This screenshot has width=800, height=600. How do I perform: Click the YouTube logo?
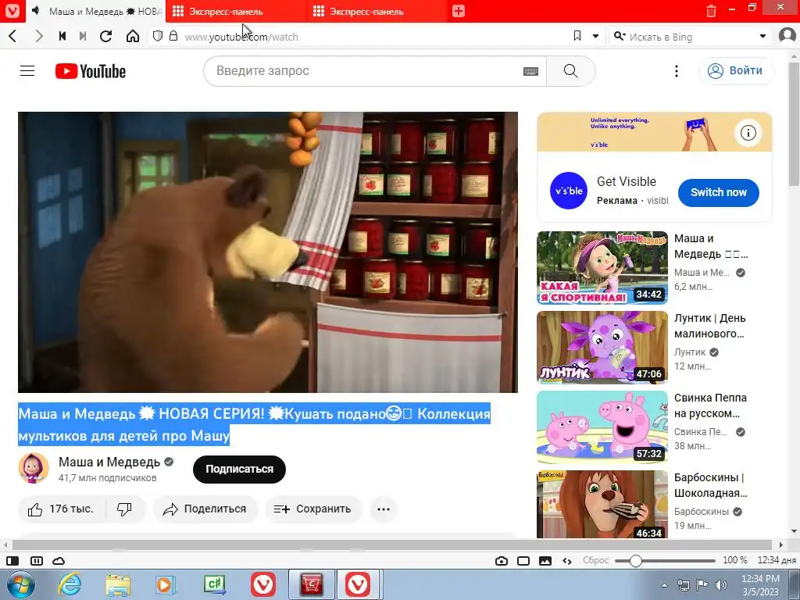91,71
